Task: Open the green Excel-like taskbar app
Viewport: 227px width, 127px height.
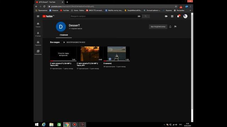Action: (x=59, y=125)
